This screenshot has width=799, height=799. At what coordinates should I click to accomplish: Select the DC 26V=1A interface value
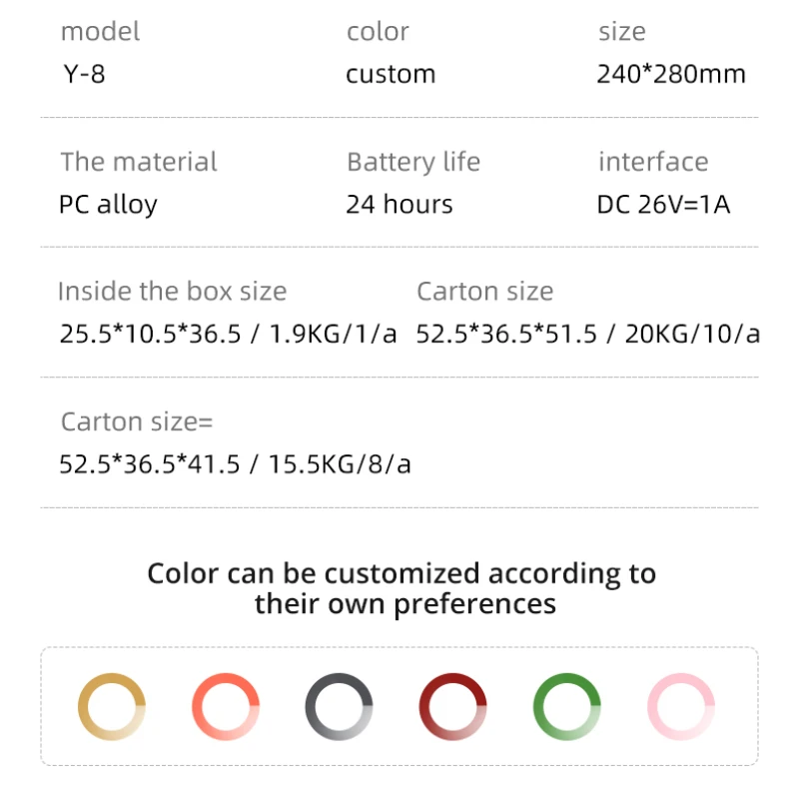coord(663,206)
